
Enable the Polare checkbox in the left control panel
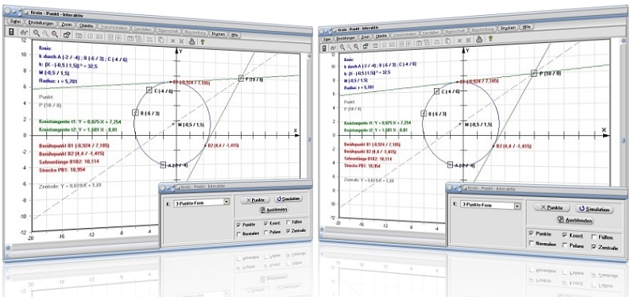tap(265, 232)
